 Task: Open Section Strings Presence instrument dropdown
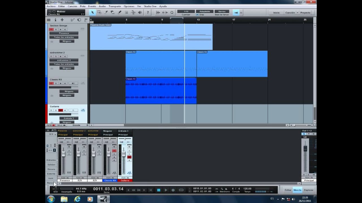[64, 33]
